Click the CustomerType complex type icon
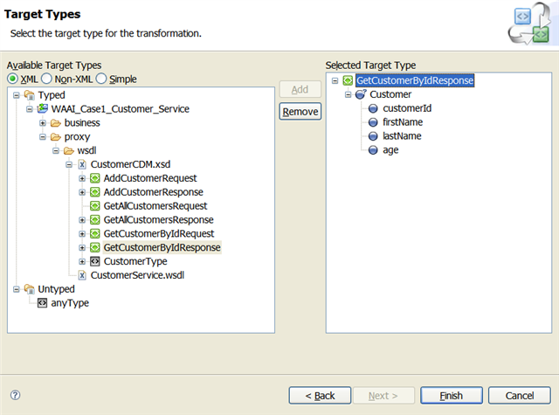This screenshot has width=559, height=415. click(x=94, y=261)
